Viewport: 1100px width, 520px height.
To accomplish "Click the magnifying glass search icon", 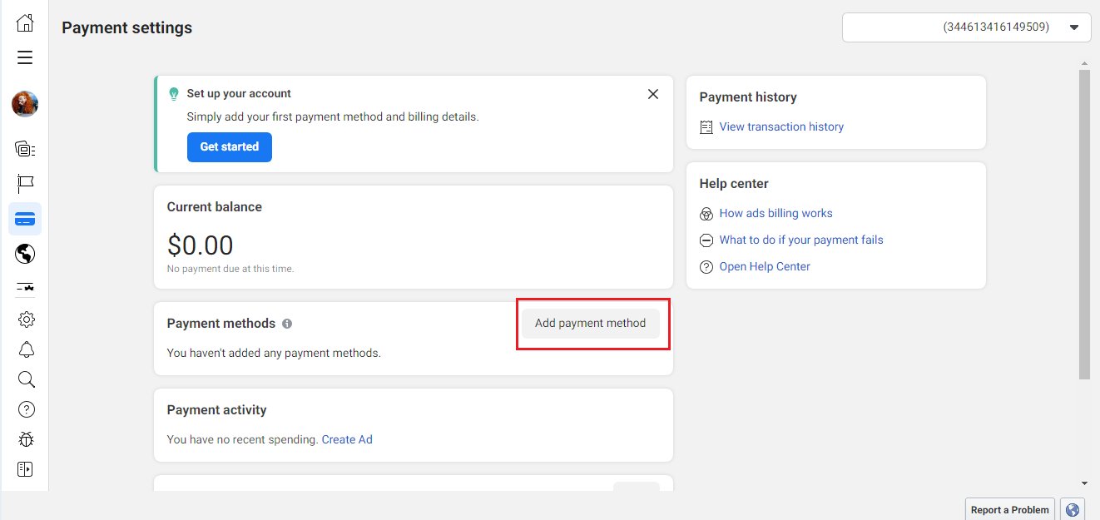I will [26, 379].
